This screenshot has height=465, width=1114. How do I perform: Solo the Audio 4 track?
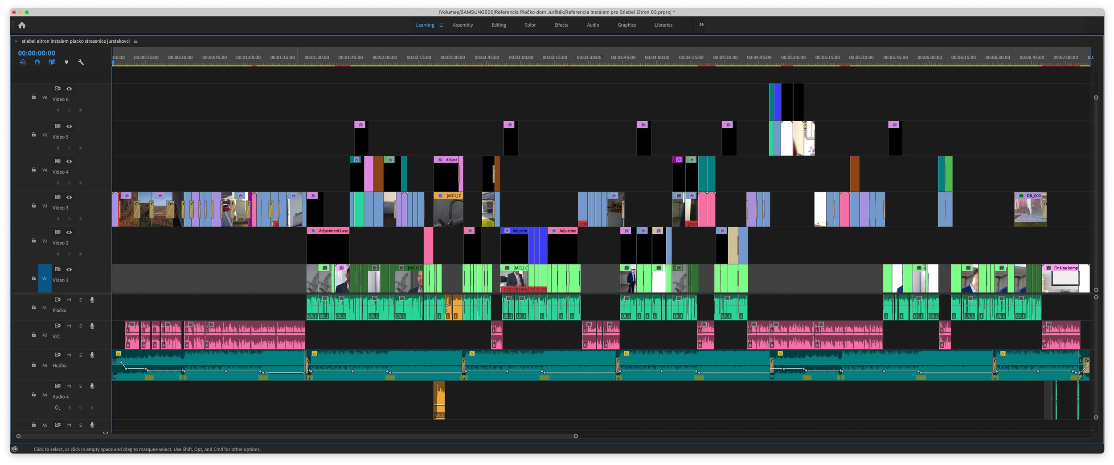click(81, 386)
